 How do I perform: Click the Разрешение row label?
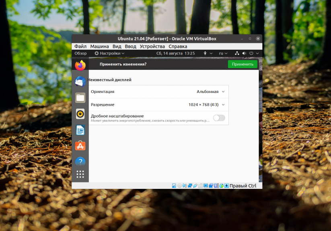pyautogui.click(x=103, y=105)
